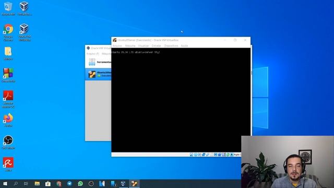This screenshot has width=334, height=188.
Task: Open the Entrada menu
Action: click(156, 45)
